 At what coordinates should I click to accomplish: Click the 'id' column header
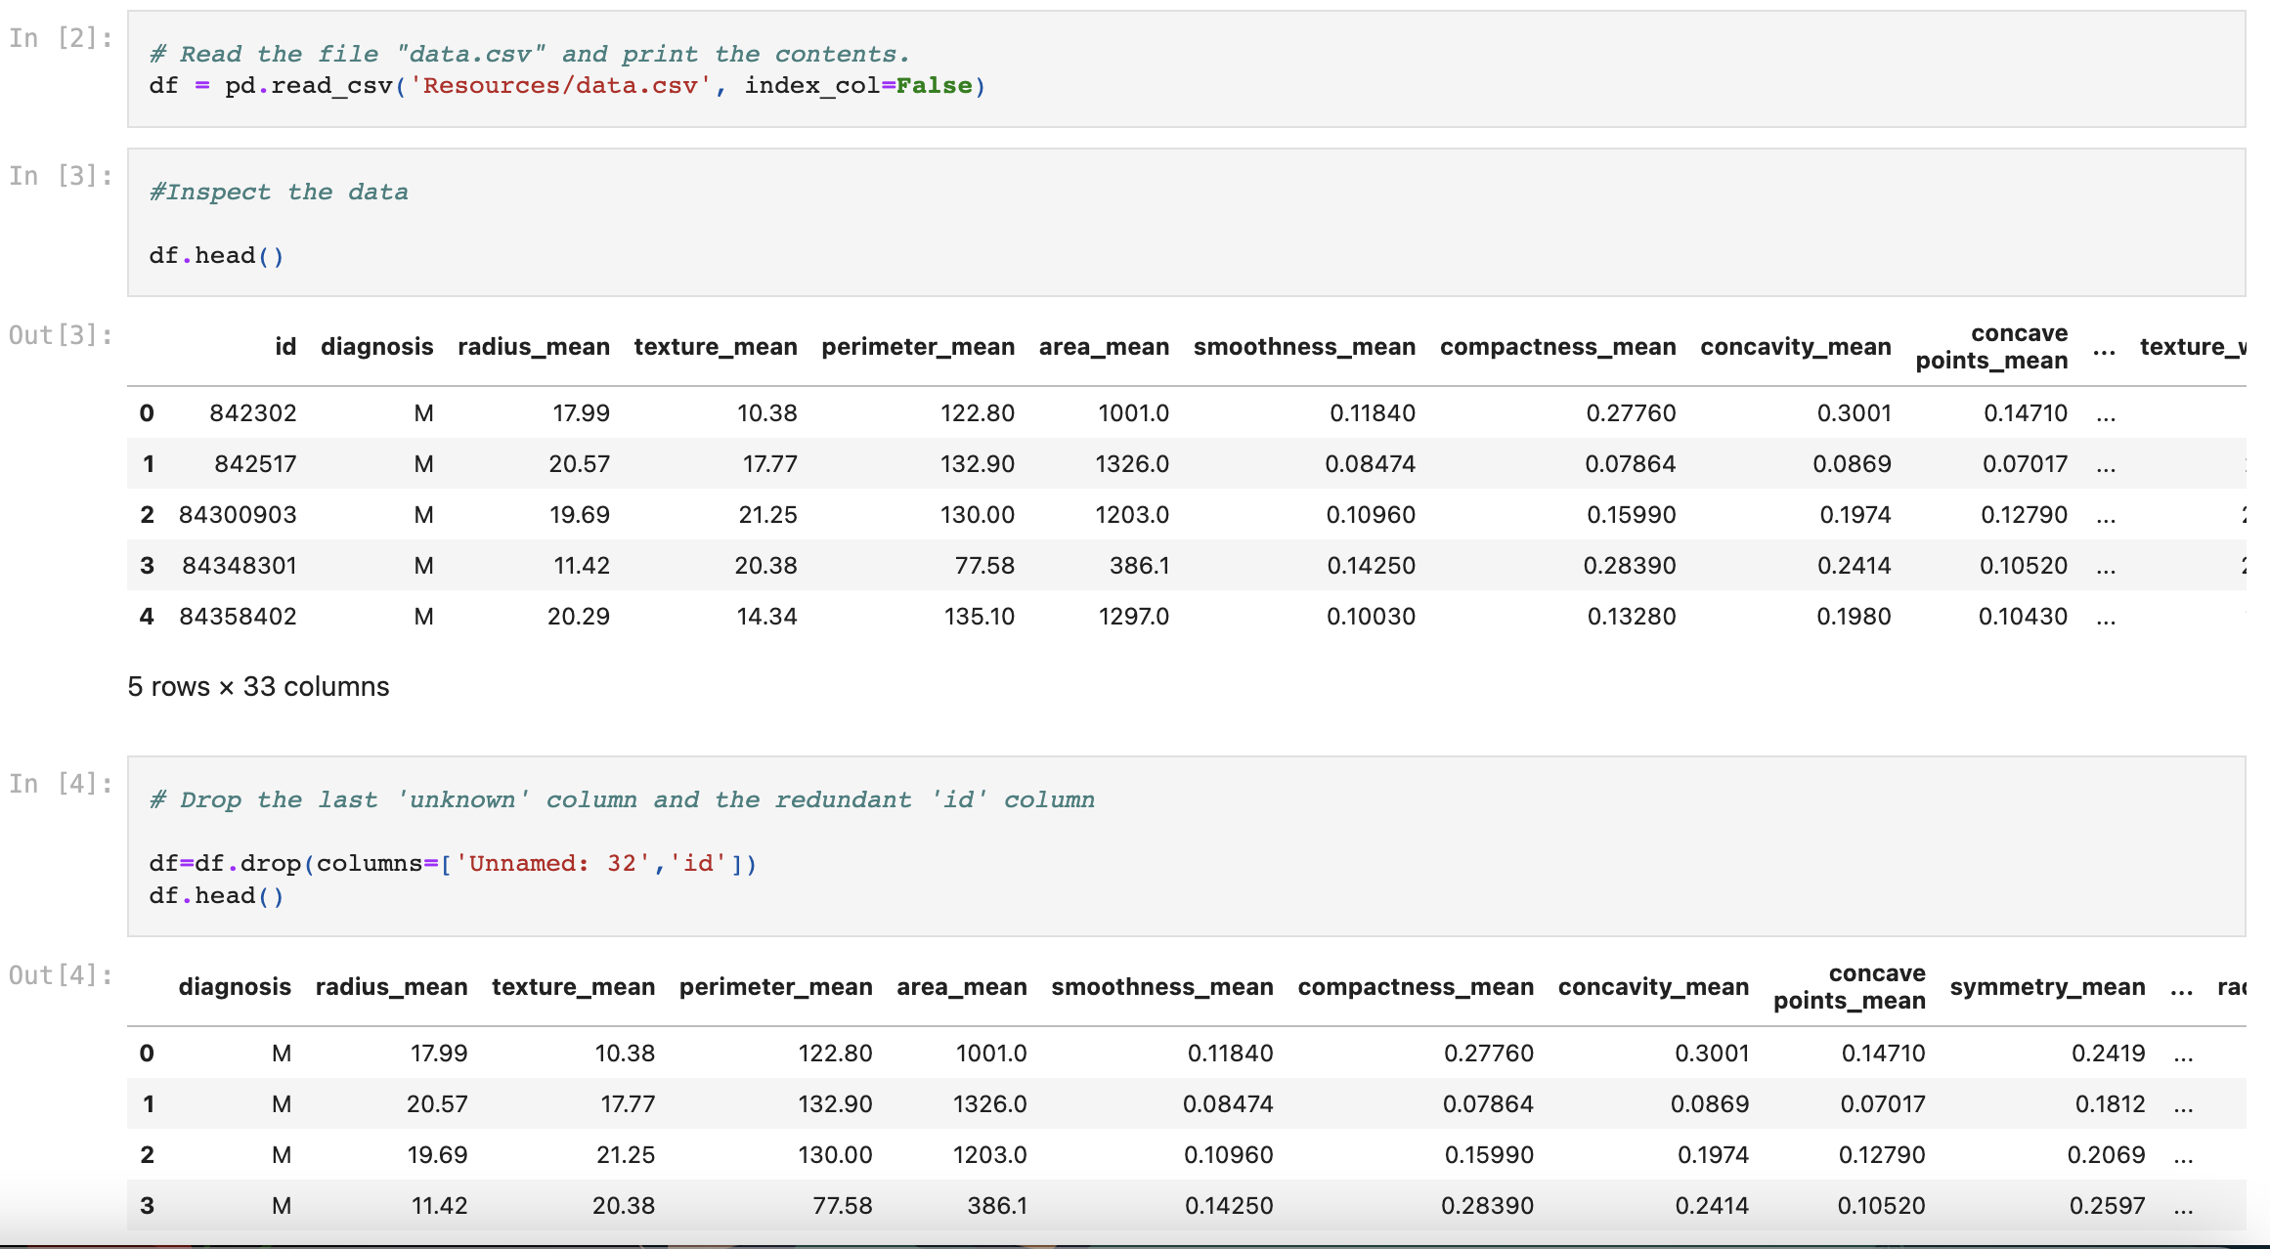285,347
